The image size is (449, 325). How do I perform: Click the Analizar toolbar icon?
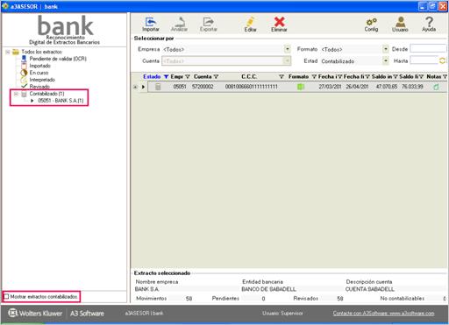point(179,22)
